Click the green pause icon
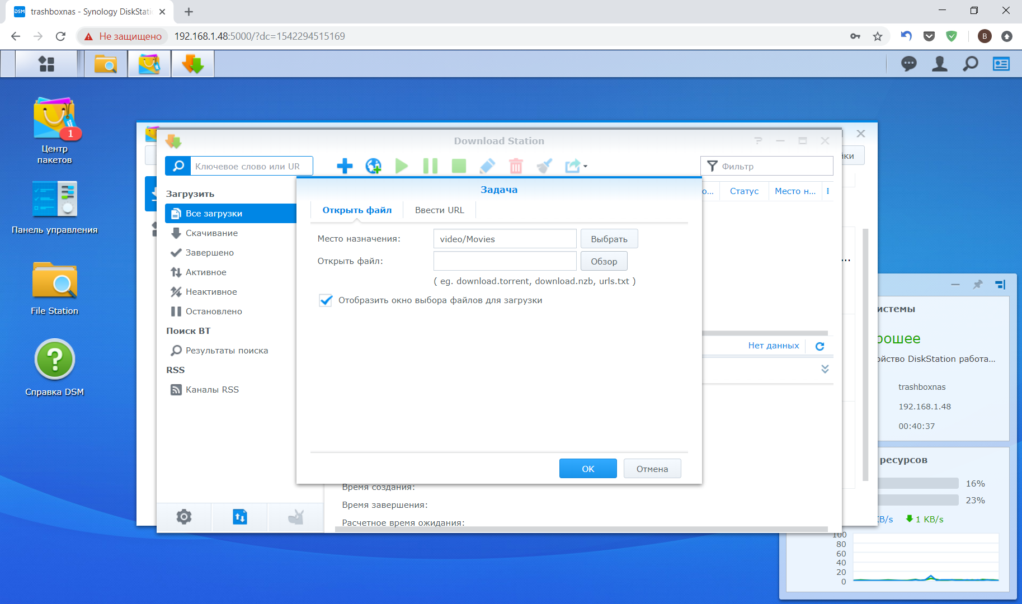Image resolution: width=1022 pixels, height=604 pixels. coord(430,166)
